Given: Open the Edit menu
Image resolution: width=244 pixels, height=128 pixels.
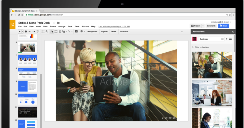Looking at the screenshot, I should tap(25, 27).
